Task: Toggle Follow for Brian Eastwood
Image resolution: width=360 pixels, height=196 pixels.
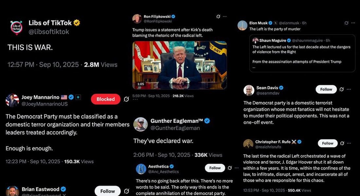Action: click(x=107, y=191)
